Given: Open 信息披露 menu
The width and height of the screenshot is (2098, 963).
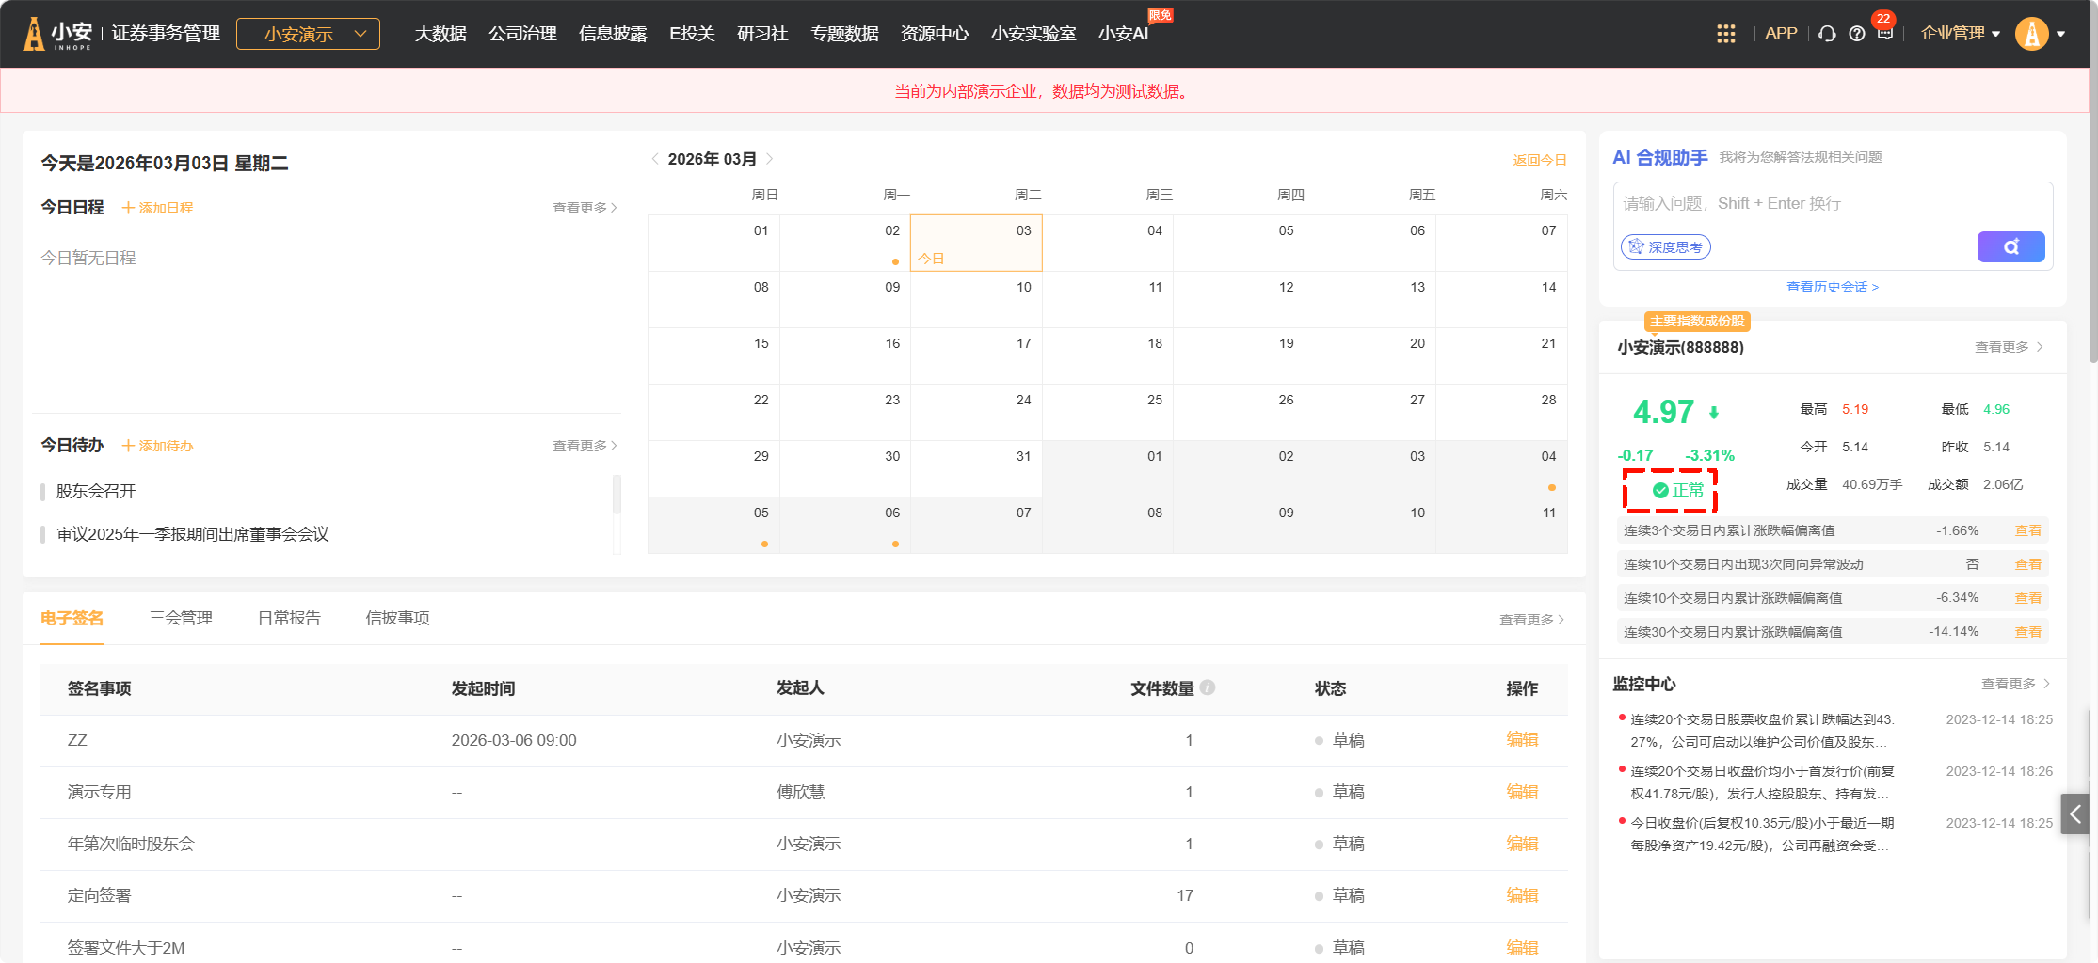Looking at the screenshot, I should (613, 34).
